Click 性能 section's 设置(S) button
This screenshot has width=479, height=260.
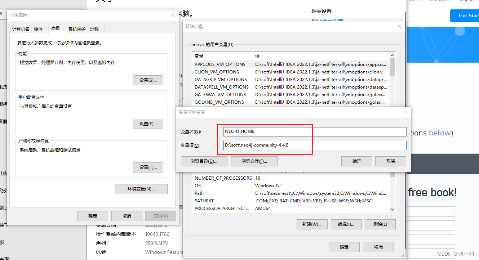(x=148, y=80)
